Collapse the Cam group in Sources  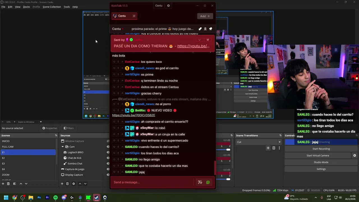[x=63, y=147]
